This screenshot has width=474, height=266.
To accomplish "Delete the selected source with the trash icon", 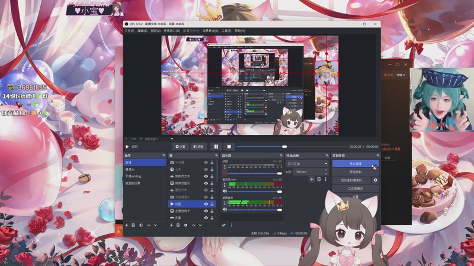I will [x=178, y=225].
